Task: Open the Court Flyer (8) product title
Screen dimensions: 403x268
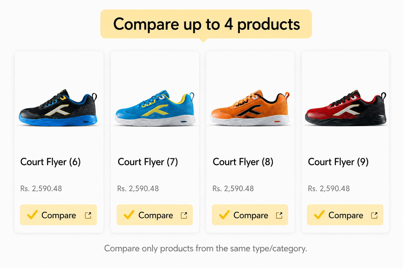Action: pos(243,162)
